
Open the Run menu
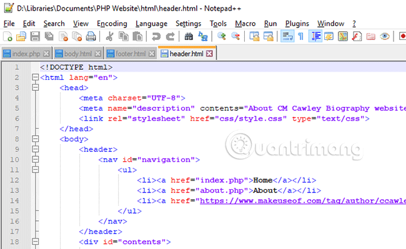(x=270, y=24)
